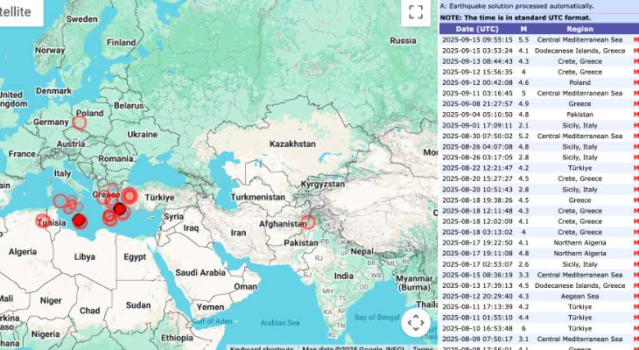Select the earthquake marker in Poland
Viewport: 639px width, 350px height.
[x=80, y=122]
